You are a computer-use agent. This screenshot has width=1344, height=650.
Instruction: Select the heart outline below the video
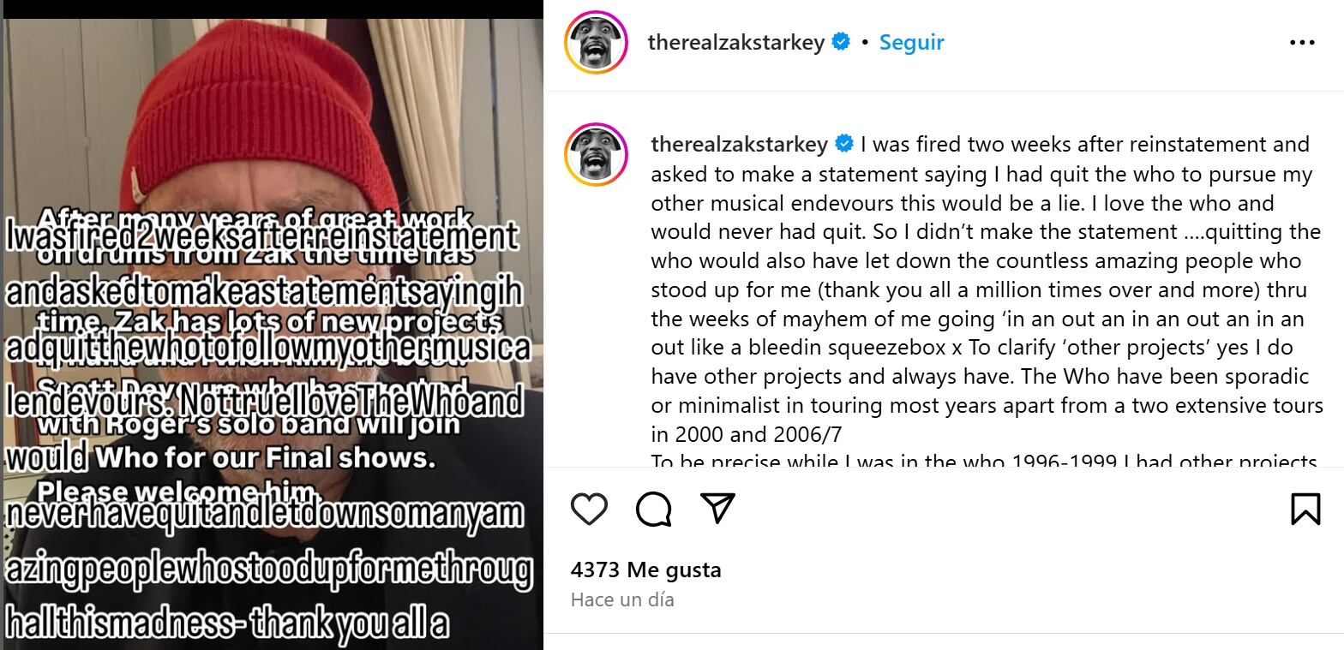[x=589, y=507]
